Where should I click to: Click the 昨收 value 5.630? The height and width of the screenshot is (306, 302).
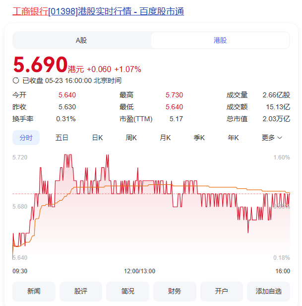tap(67, 107)
